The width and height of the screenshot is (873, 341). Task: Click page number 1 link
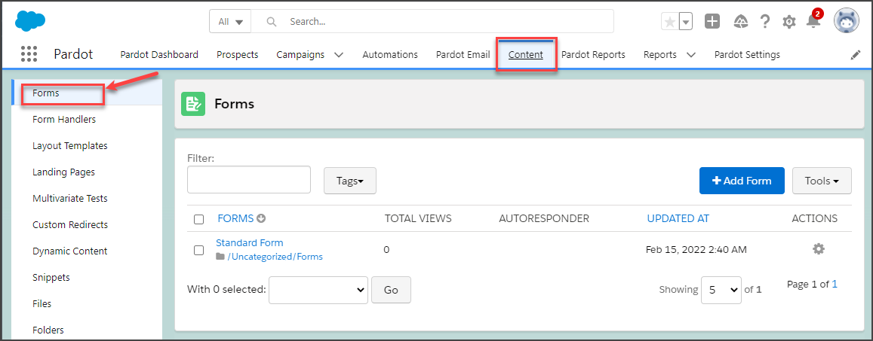pyautogui.click(x=835, y=285)
